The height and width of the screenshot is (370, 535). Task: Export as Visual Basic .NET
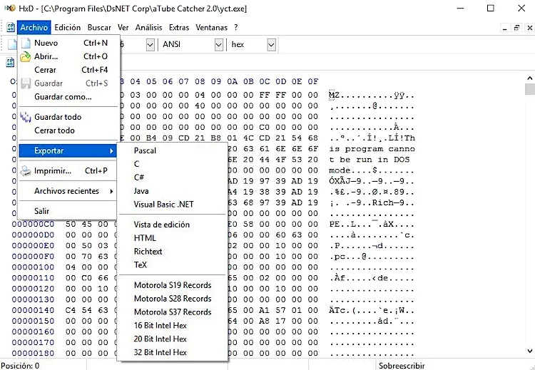coord(173,205)
